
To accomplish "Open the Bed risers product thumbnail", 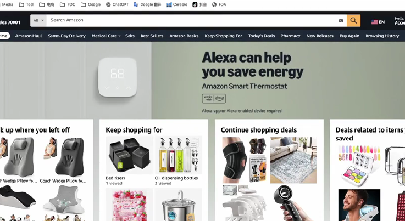I will pyautogui.click(x=129, y=155).
